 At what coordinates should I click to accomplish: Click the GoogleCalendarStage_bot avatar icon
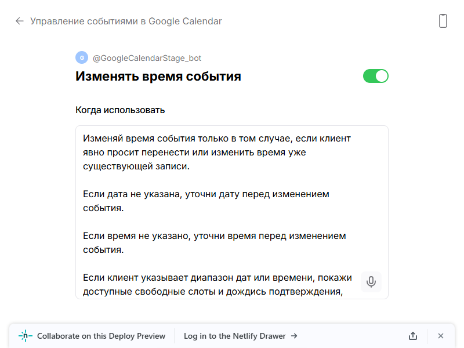[x=82, y=57]
